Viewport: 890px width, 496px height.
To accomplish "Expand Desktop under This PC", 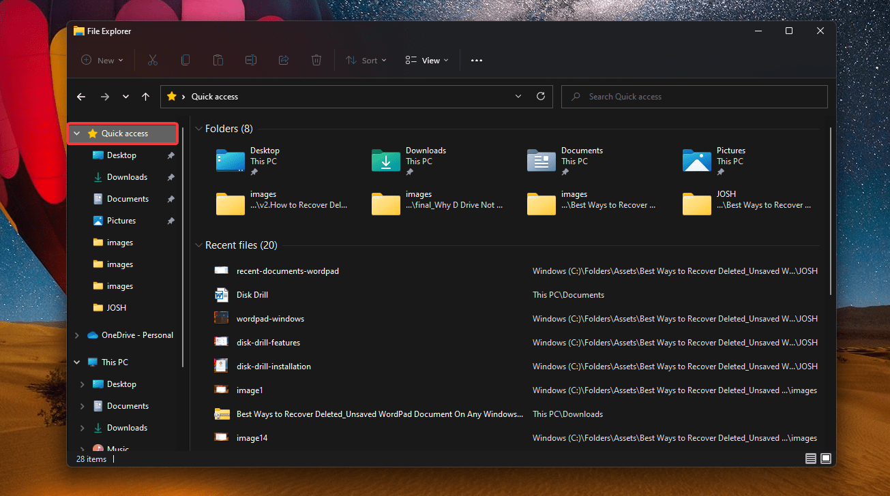I will [83, 384].
